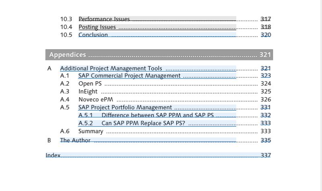The image size is (322, 191).
Task: Open the Performance Issues link
Action: [x=157, y=19]
